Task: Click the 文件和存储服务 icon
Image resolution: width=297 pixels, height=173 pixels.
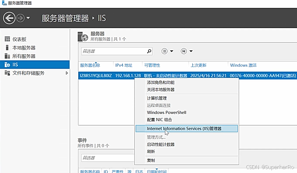Action: 7,73
